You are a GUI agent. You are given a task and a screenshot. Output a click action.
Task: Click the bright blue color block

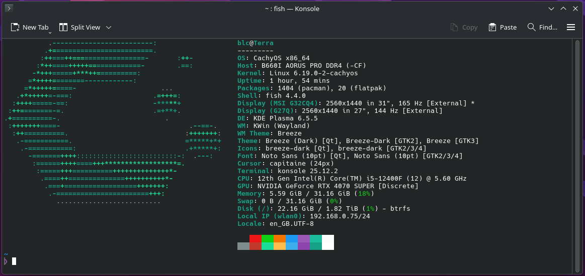coord(292,238)
